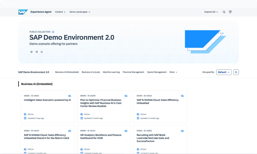Click the Grouped By label
257x154 pixels.
(x=208, y=72)
